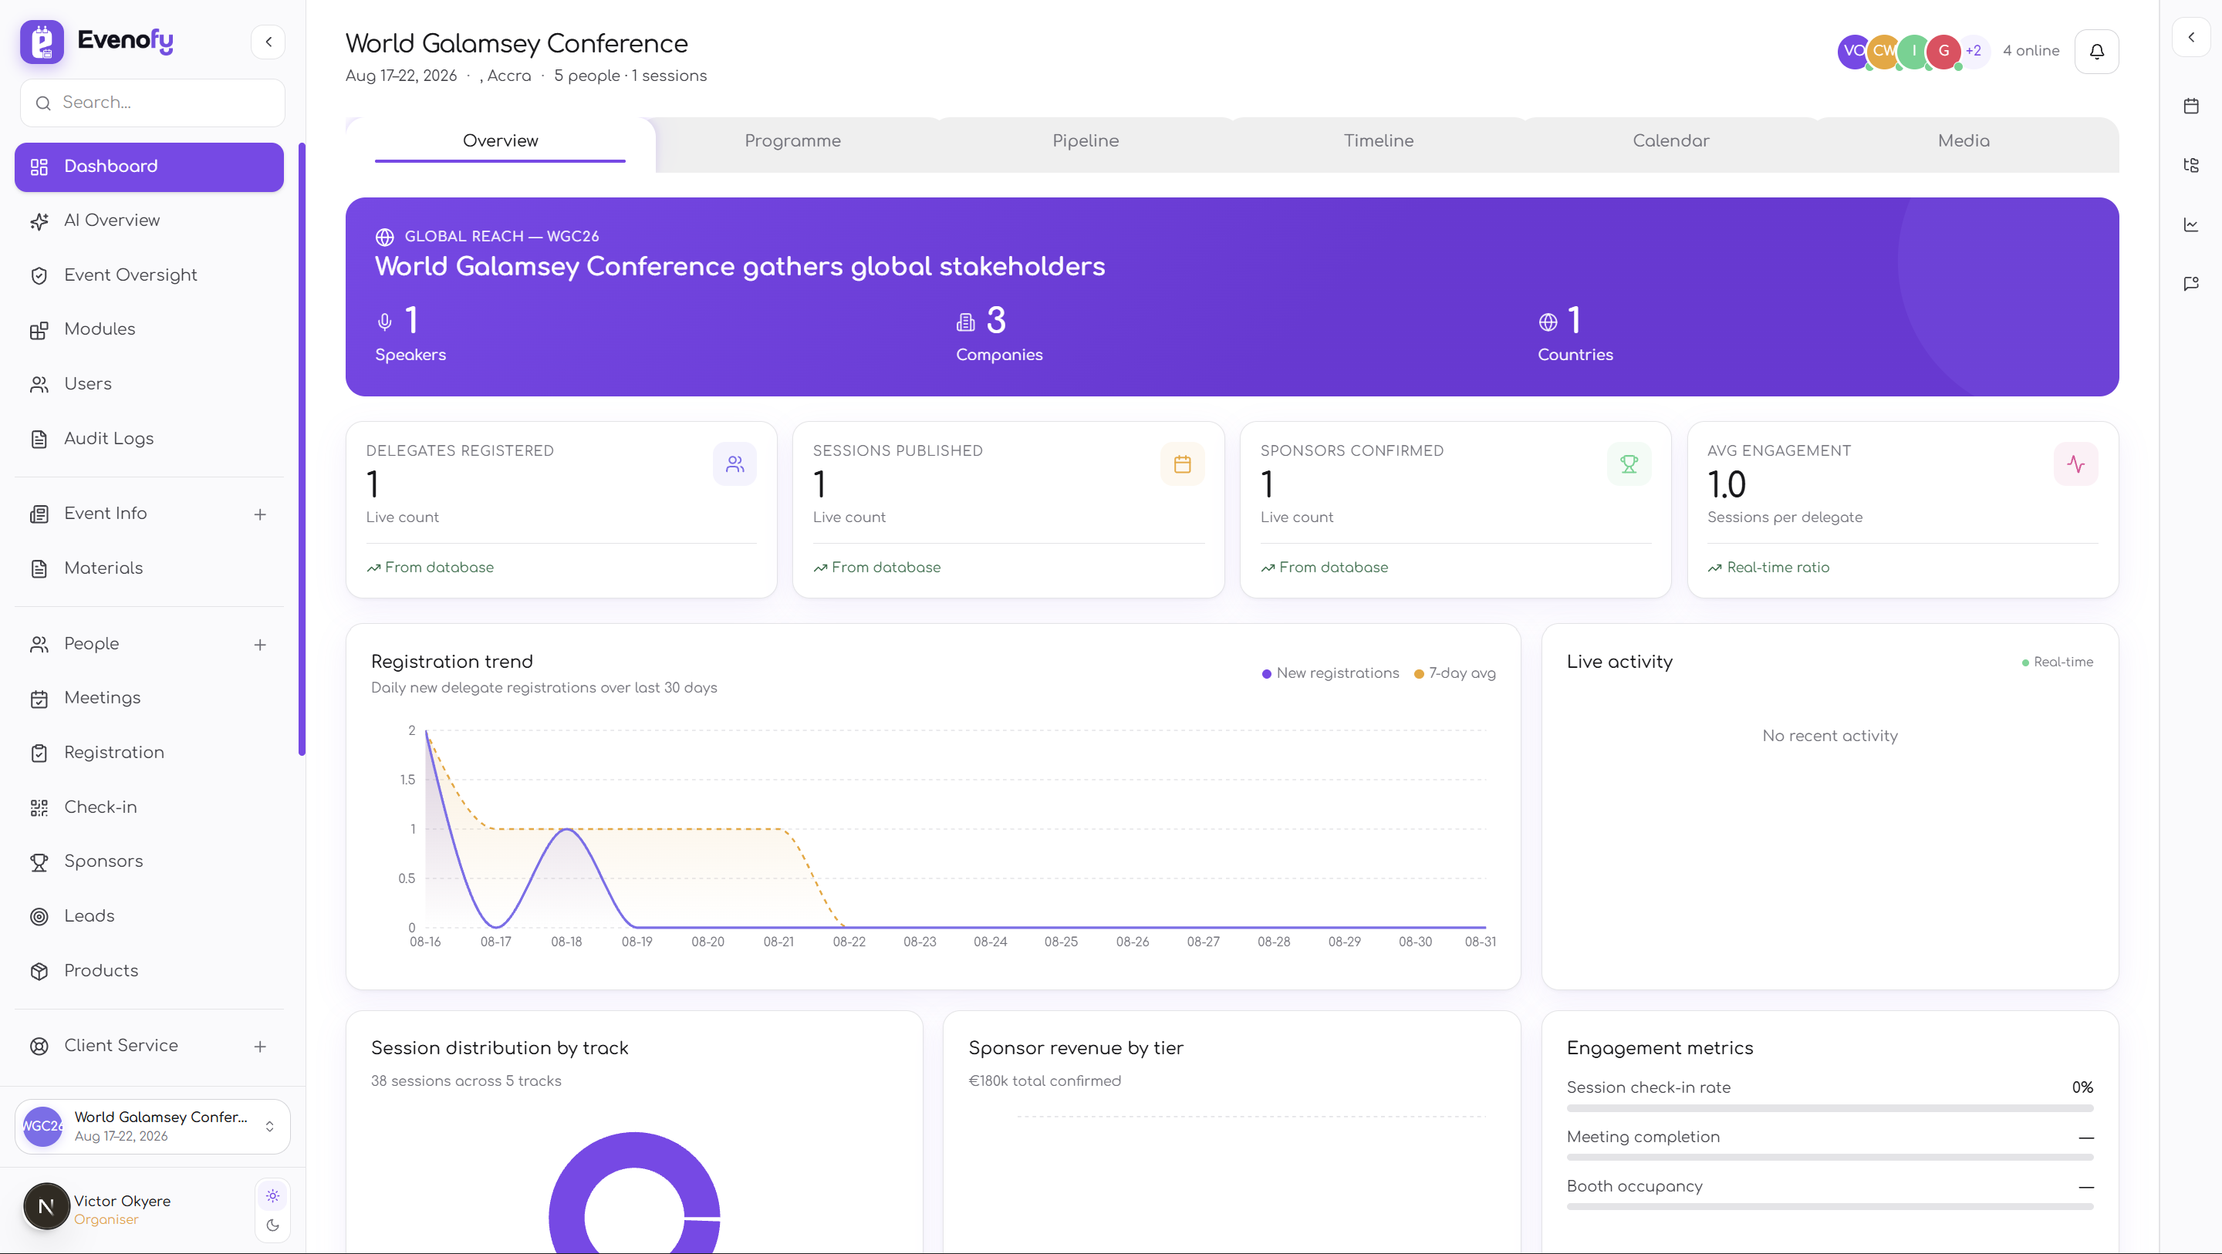Expand the right panel chevron
Image resolution: width=2222 pixels, height=1254 pixels.
(x=2191, y=37)
